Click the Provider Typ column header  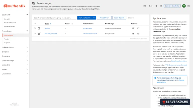click(x=109, y=24)
